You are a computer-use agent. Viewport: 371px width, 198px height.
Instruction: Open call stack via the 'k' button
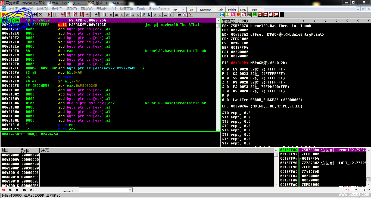[149, 14]
